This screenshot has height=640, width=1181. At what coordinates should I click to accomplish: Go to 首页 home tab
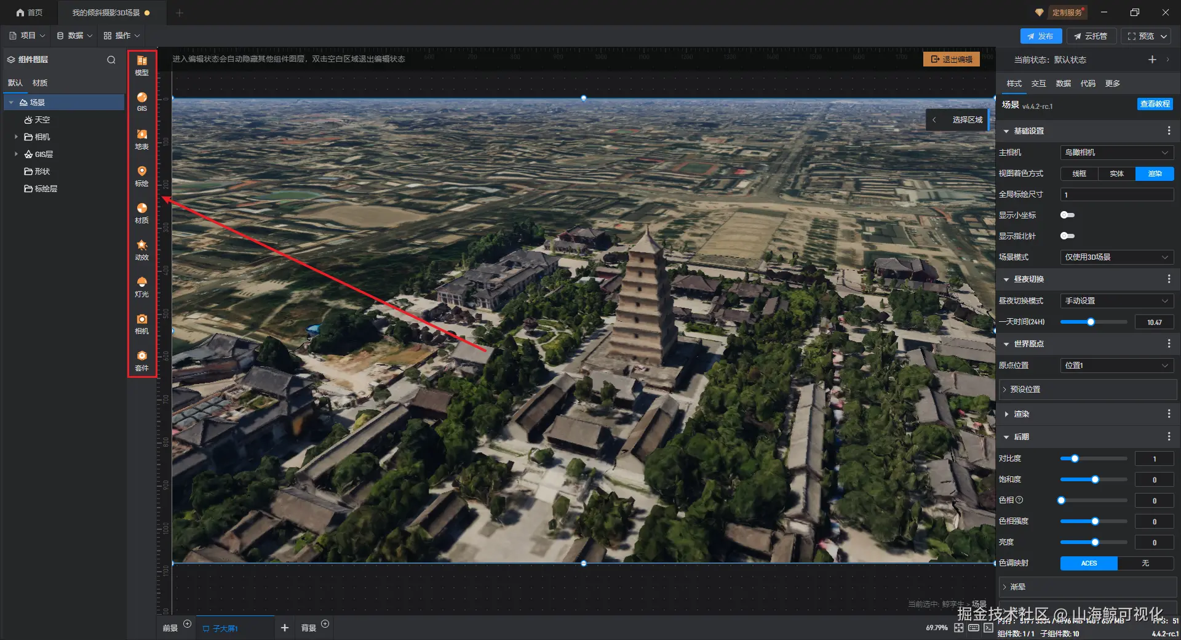(30, 12)
